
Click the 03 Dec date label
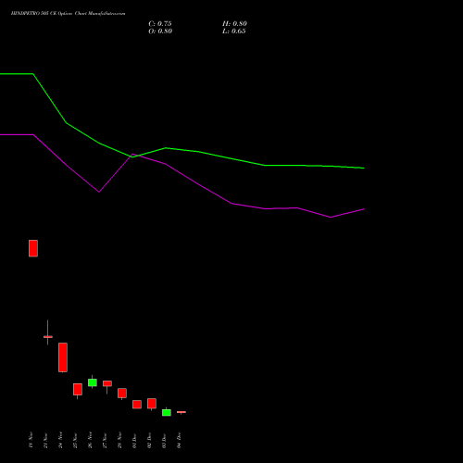click(164, 441)
